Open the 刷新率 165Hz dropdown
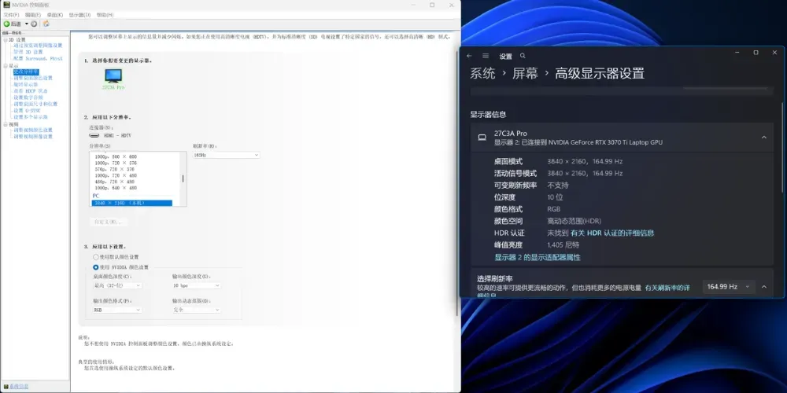The height and width of the screenshot is (393, 787). coord(226,156)
